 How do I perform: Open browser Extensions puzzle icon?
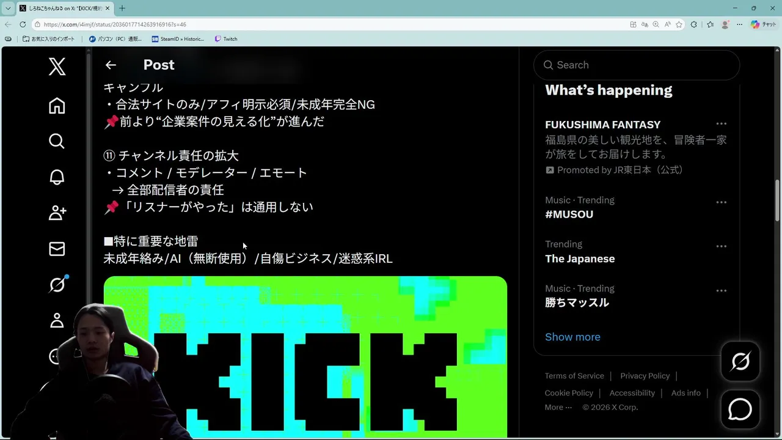[x=693, y=24]
